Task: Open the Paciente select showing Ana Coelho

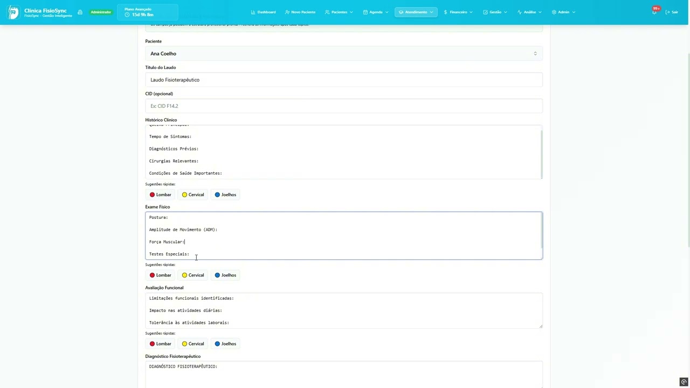Action: [x=343, y=53]
